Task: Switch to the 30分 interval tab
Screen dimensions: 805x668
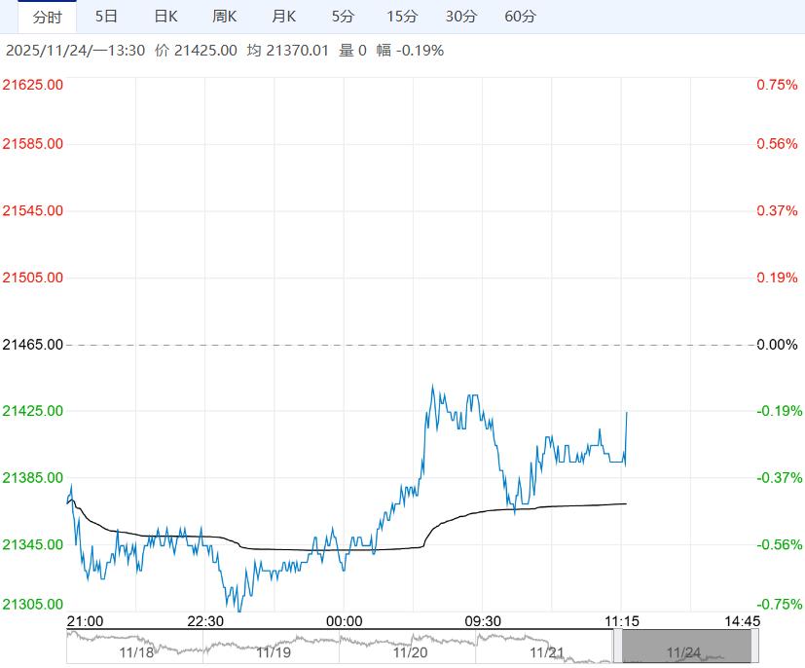Action: point(461,17)
